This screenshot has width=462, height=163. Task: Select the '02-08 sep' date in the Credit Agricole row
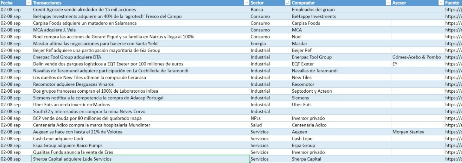point(16,10)
